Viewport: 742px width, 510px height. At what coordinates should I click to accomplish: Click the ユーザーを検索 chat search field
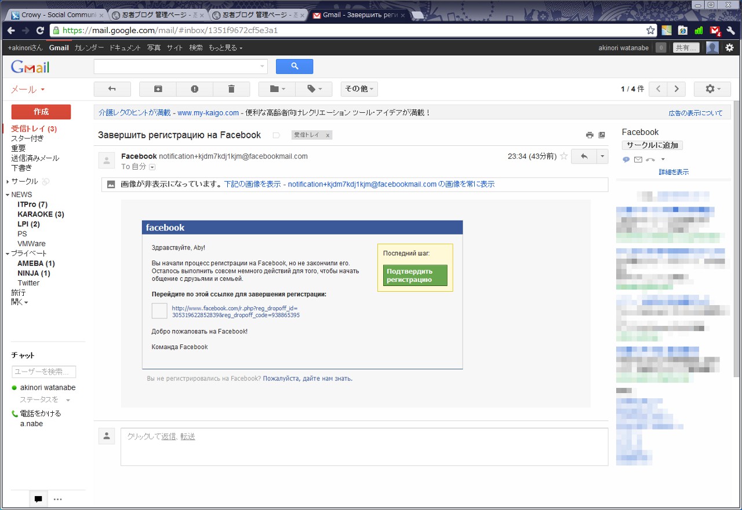[x=44, y=372]
